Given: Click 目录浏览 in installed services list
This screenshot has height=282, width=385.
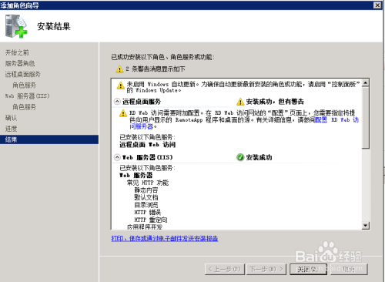Looking at the screenshot, I should pyautogui.click(x=146, y=205).
